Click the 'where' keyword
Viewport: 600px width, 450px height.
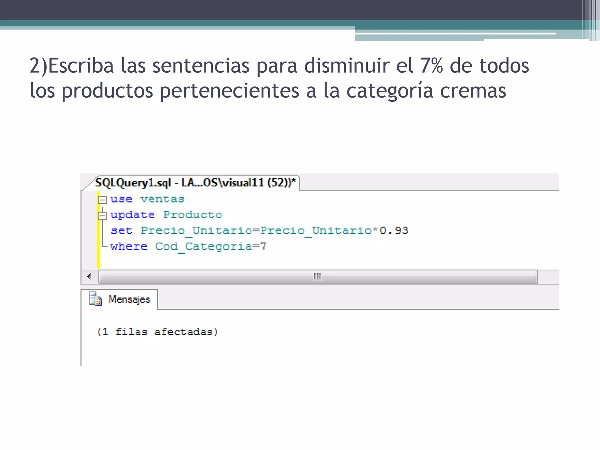129,246
